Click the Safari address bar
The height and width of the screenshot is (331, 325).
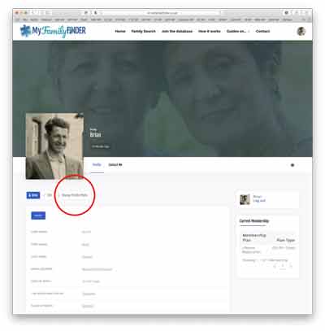pyautogui.click(x=162, y=13)
